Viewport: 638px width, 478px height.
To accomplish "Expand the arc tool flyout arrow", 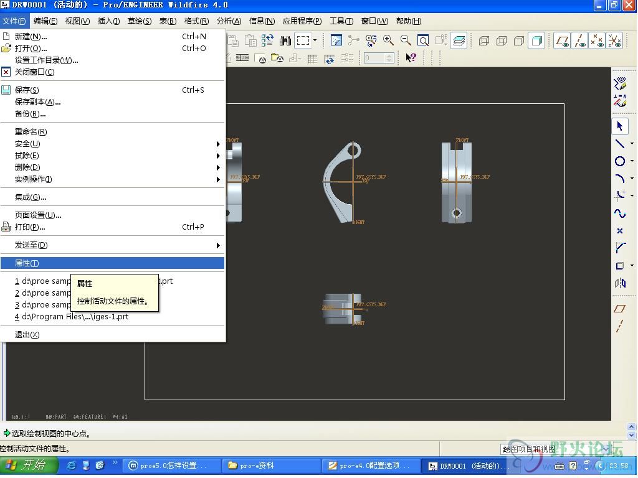I will pyautogui.click(x=632, y=178).
